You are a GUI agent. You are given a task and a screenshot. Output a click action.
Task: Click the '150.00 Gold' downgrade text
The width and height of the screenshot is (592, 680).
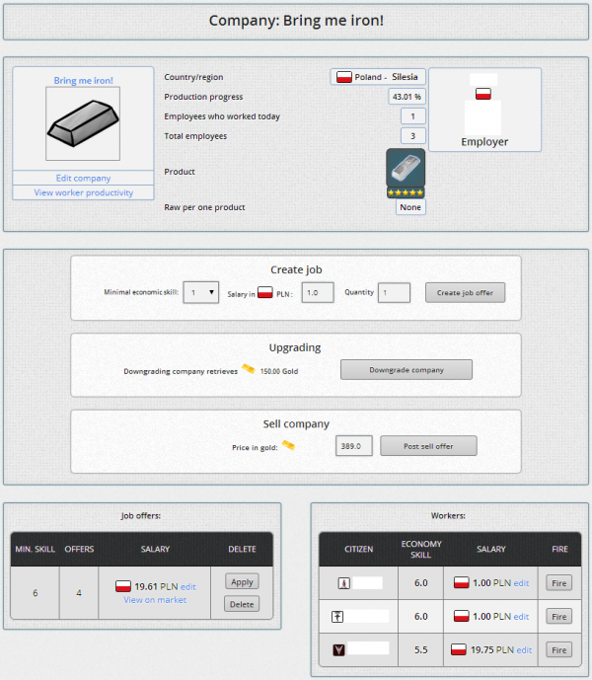tap(279, 371)
